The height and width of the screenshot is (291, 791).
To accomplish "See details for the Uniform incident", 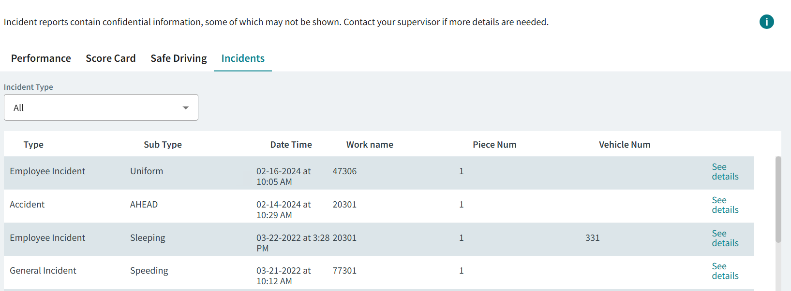I will (725, 172).
